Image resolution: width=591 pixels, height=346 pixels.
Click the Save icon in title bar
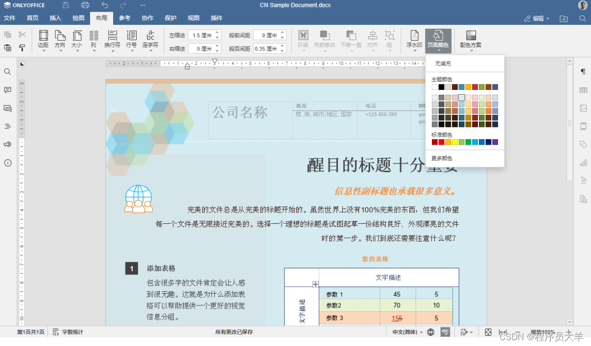(66, 5)
